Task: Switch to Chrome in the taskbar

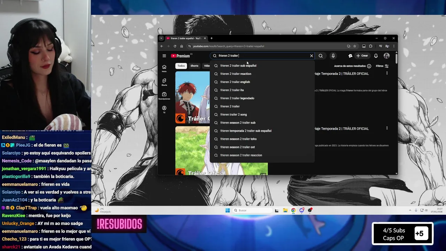Action: (x=293, y=210)
